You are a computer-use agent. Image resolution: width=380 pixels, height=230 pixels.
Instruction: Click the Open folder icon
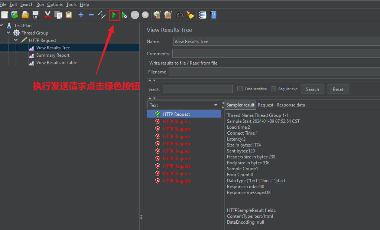click(x=25, y=15)
